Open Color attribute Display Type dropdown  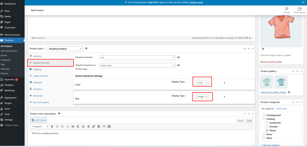point(202,83)
